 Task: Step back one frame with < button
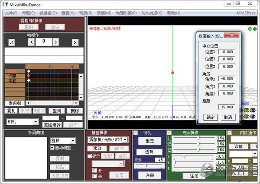32,42
